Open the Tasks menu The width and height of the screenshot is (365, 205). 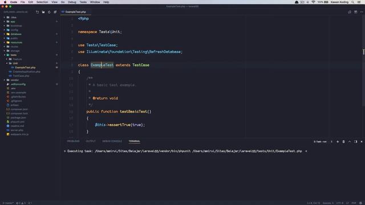pos(83,2)
